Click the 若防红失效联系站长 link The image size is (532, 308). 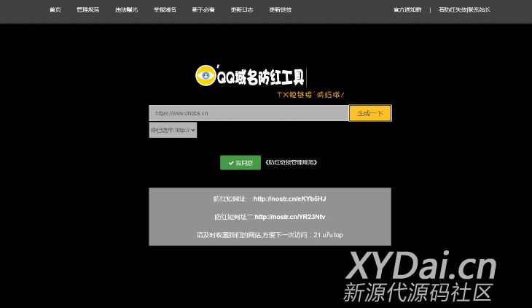click(x=464, y=10)
